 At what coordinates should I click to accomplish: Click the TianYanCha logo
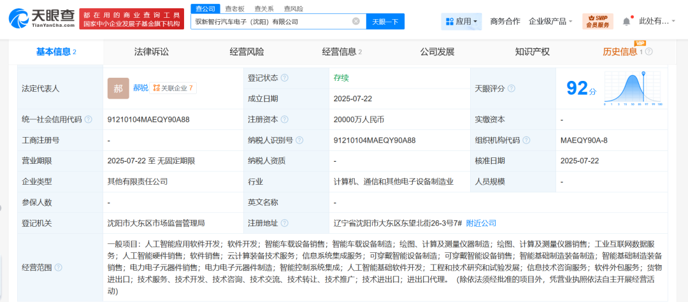(x=42, y=18)
